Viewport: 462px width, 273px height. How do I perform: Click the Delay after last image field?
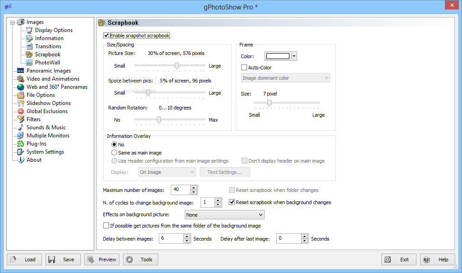pos(289,238)
